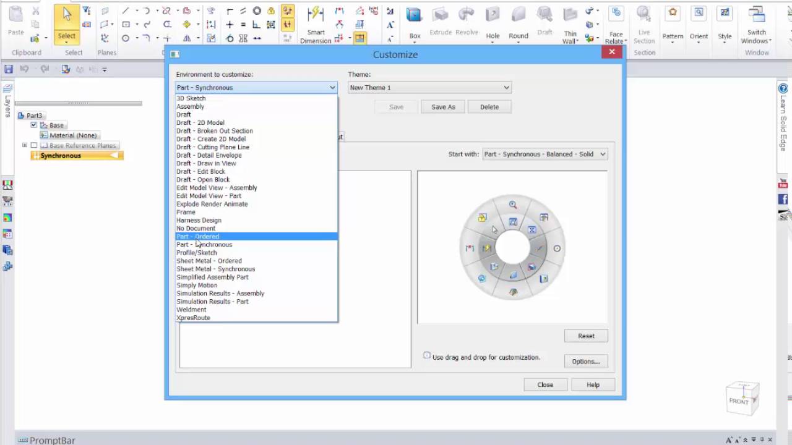Image resolution: width=792 pixels, height=445 pixels.
Task: Choose Part - Ordered from the list
Action: [x=257, y=237]
